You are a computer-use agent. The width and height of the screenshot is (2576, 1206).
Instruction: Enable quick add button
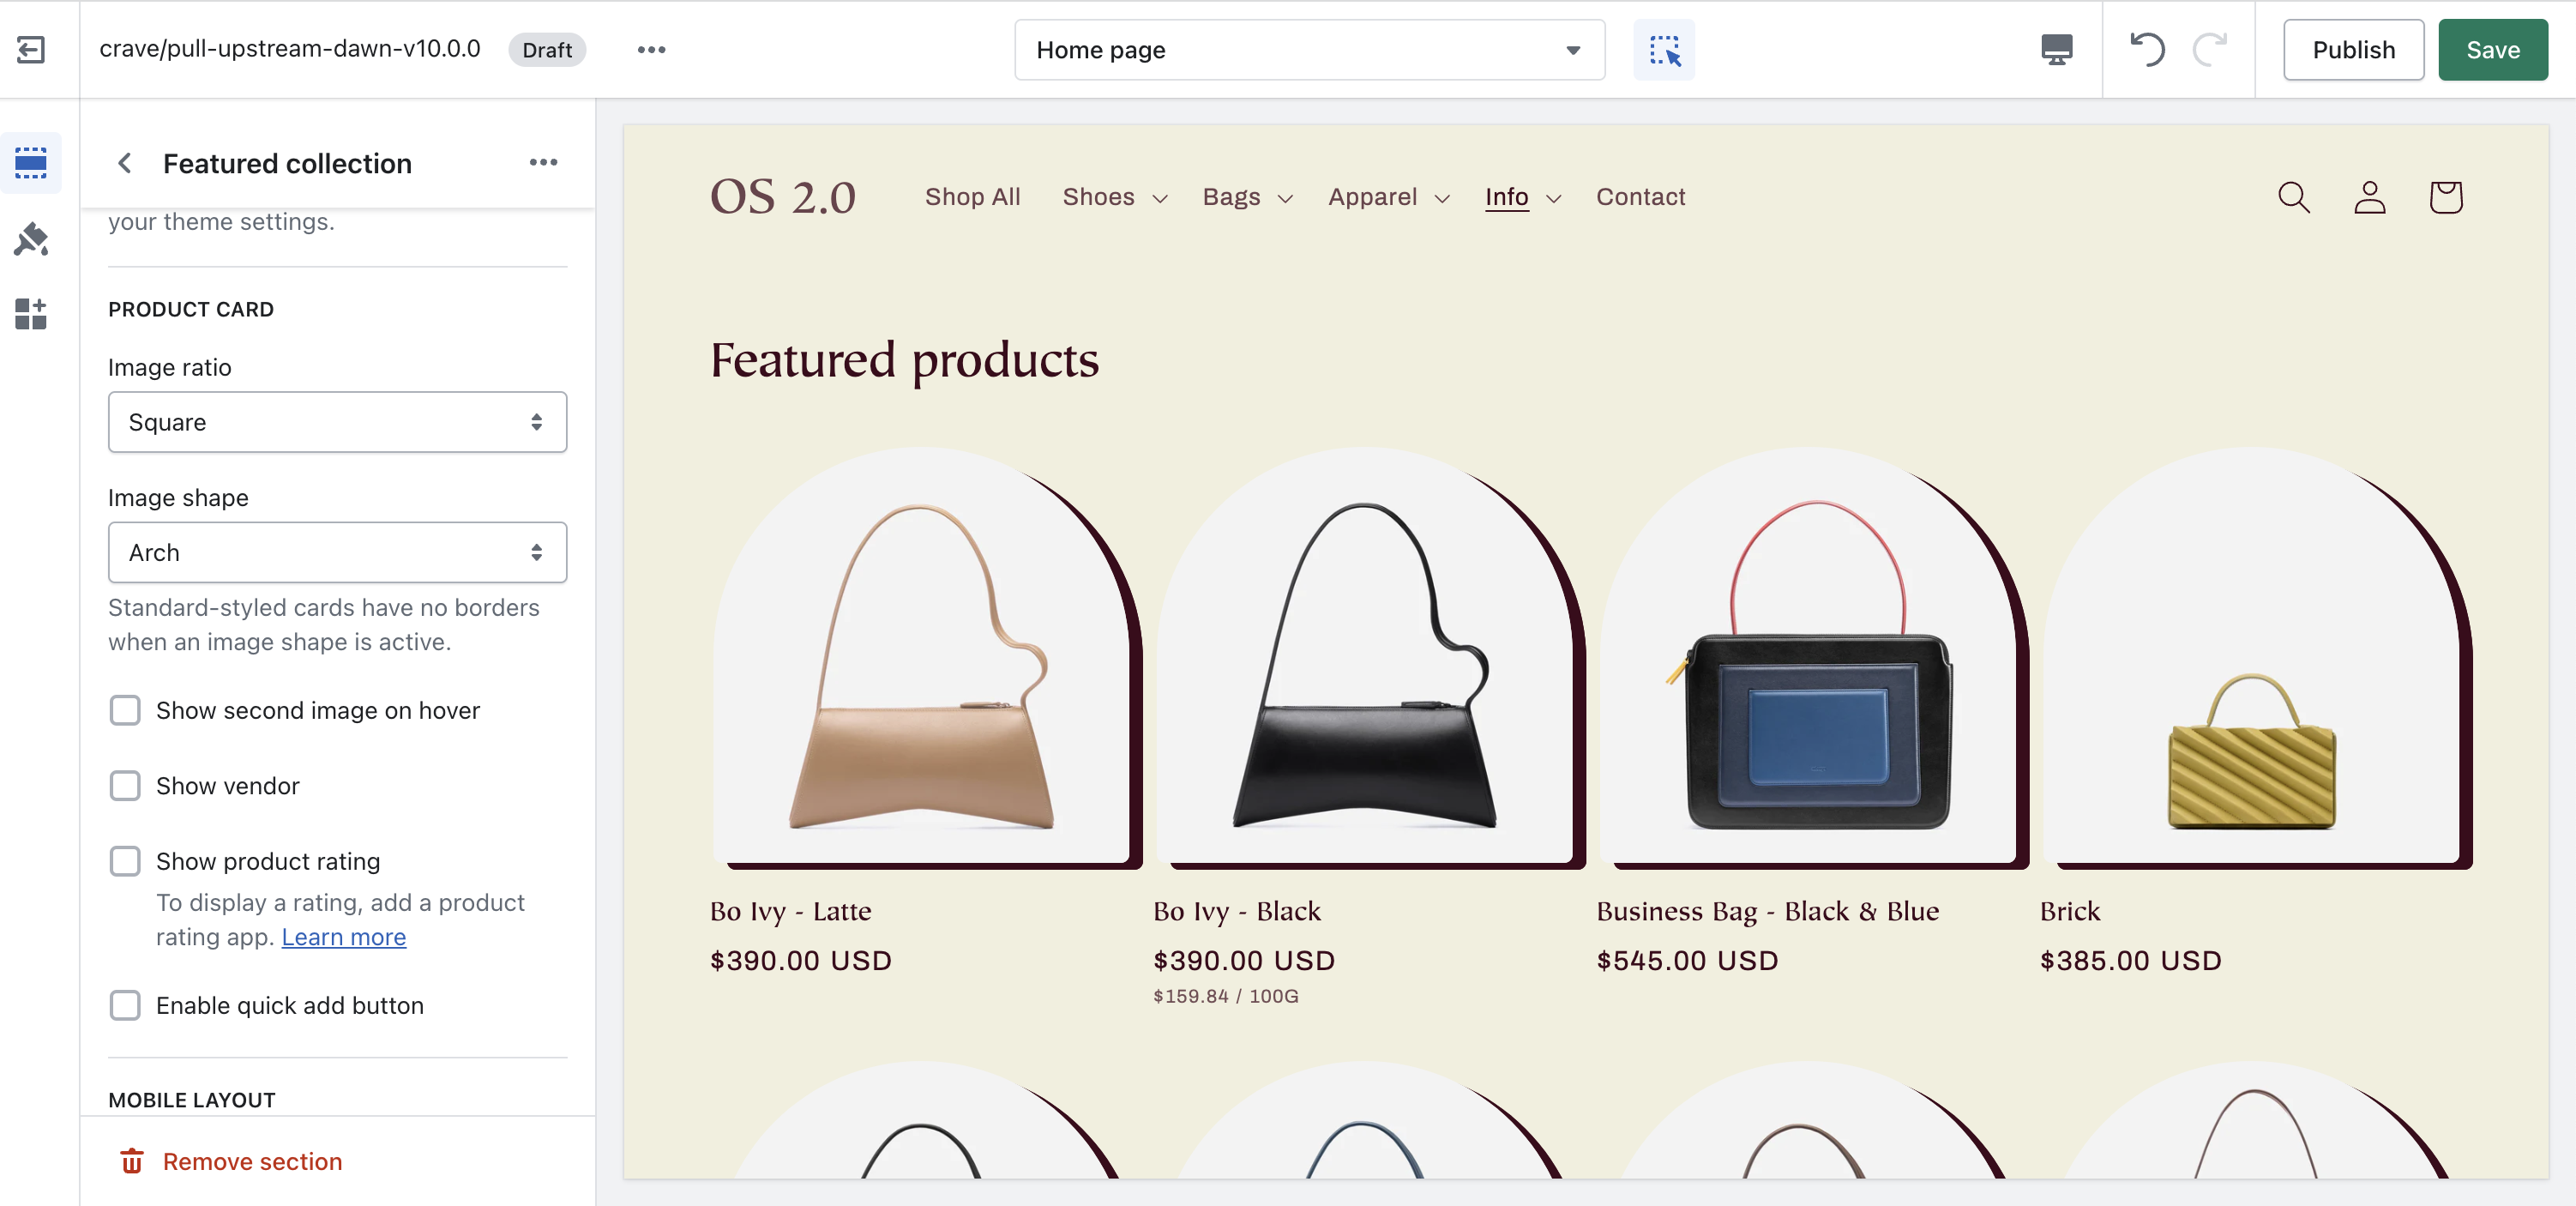tap(124, 1006)
